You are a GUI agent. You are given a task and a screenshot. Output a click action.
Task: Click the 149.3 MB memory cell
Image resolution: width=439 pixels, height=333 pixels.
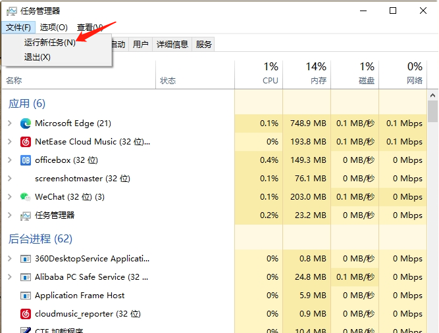[x=307, y=160]
